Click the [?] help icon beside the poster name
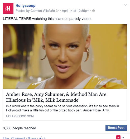Viewport: 130px width, 139px height. [58, 11]
